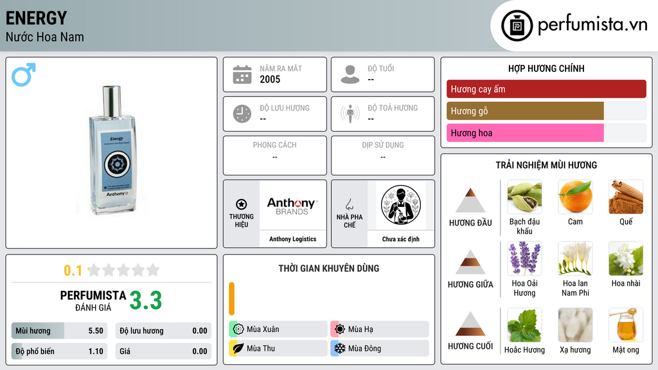Screen dimensions: 658x370
Task: Click the Độ phổ biến 1.10 score bar
Action: click(x=59, y=351)
